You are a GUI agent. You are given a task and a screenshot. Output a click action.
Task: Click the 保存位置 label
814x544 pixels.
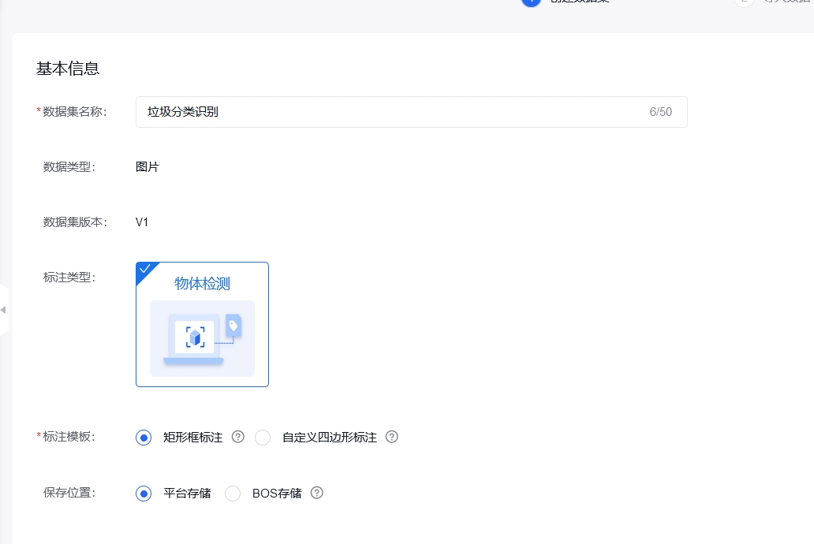pos(69,493)
